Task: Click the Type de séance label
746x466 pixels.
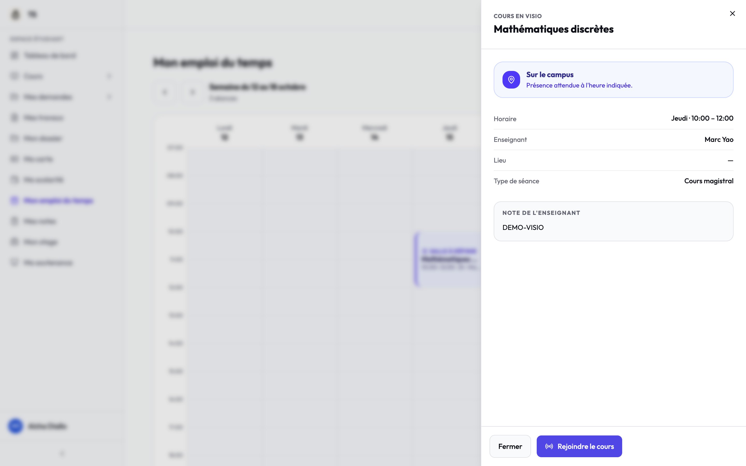Action: coord(516,181)
